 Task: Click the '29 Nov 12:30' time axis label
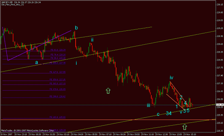[x=162, y=135]
